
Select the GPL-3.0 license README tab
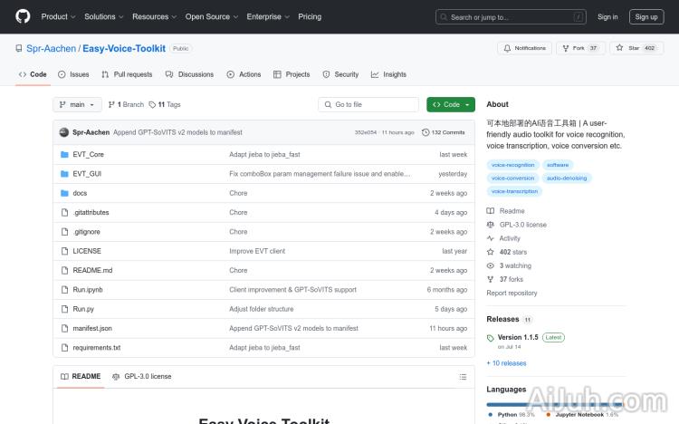(141, 377)
